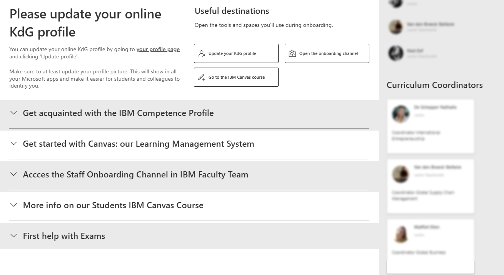This screenshot has height=275, width=504.
Task: Click Van den Broeck Stefanie's avatar in upper contact list
Action: [x=396, y=27]
